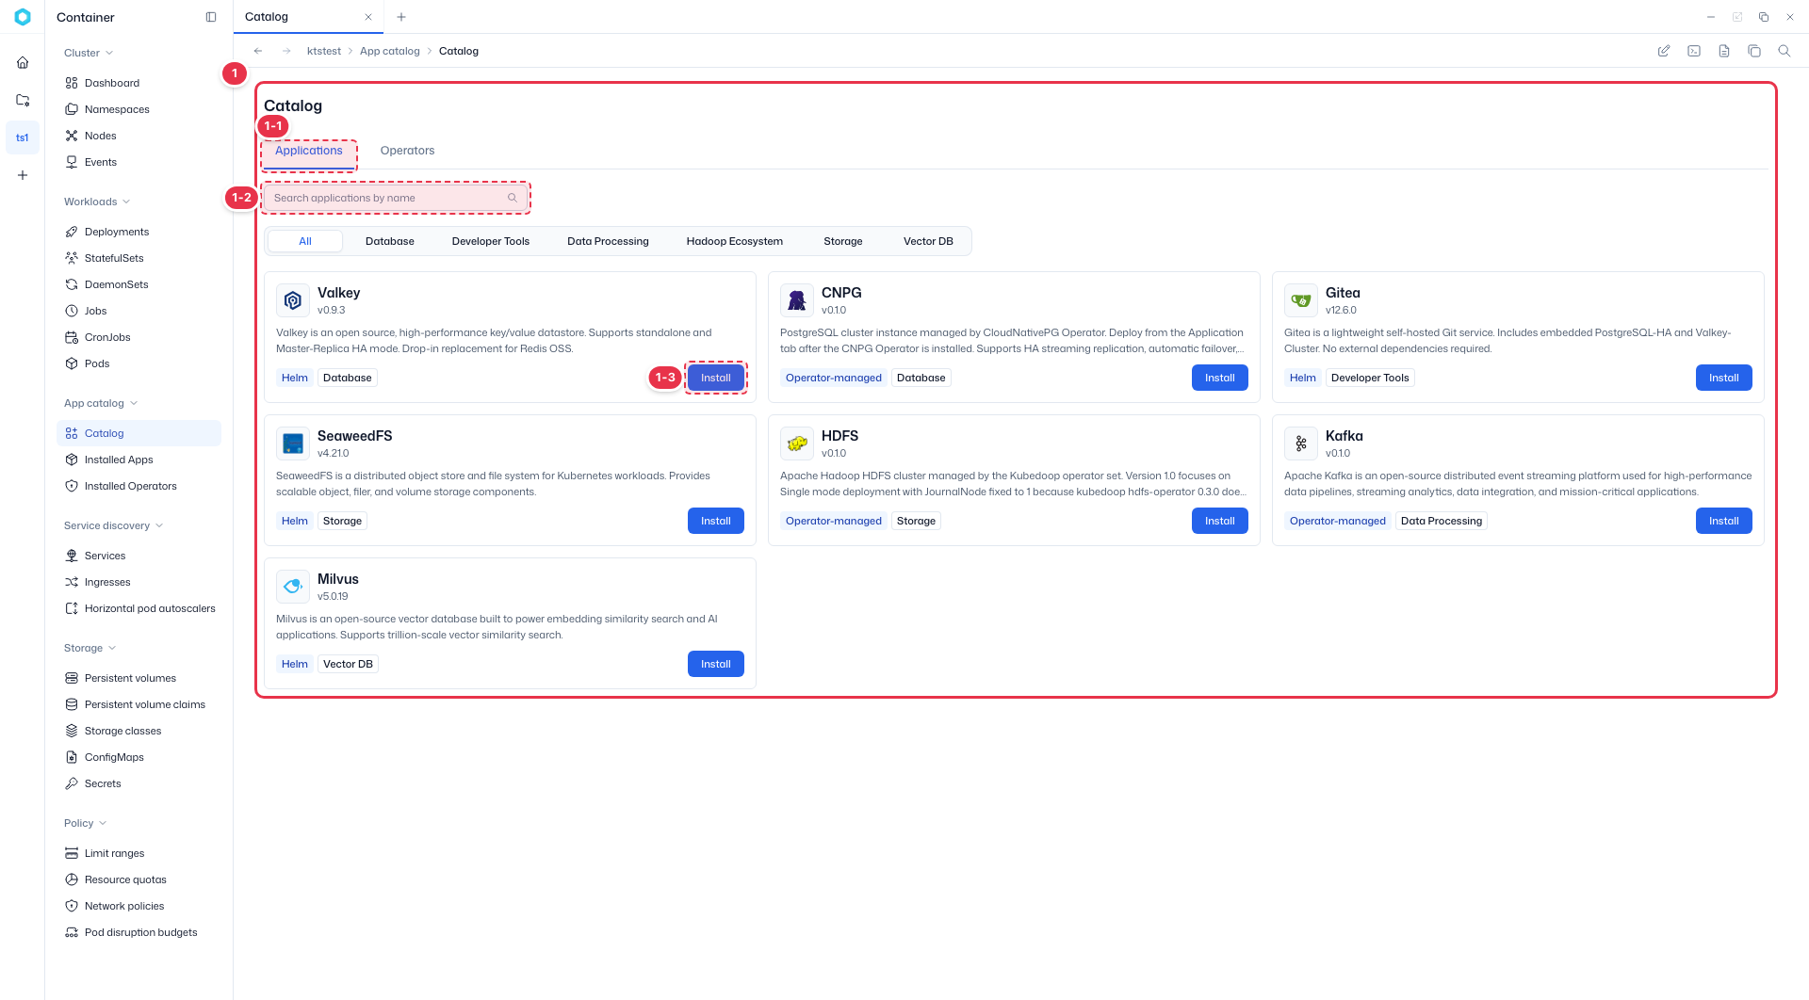This screenshot has height=1000, width=1809.
Task: Open the Dashboard page
Action: pos(139,83)
